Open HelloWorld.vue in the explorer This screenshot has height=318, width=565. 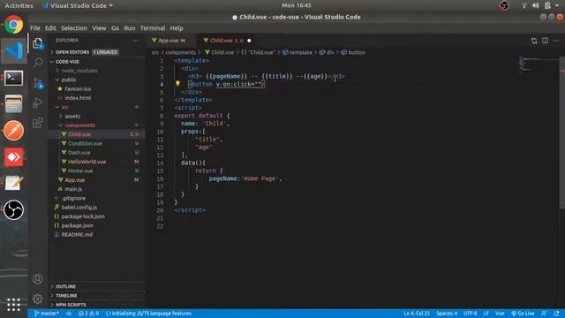pos(87,162)
